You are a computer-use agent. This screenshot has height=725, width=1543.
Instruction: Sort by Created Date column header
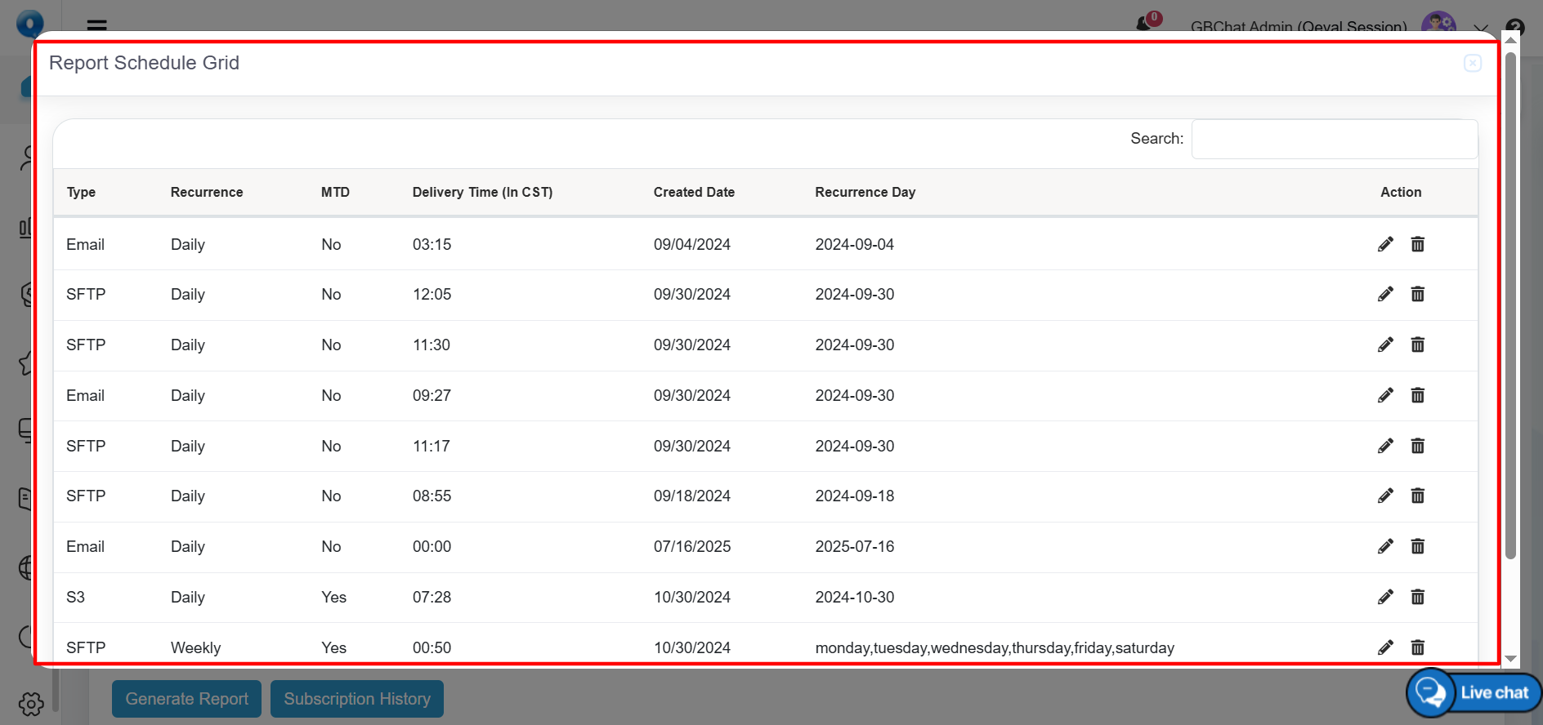(694, 192)
